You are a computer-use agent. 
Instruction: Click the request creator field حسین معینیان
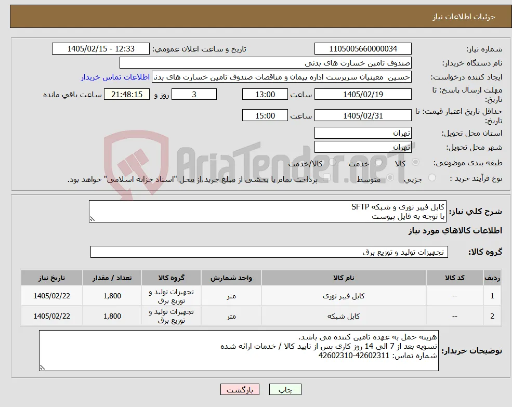tap(281, 77)
